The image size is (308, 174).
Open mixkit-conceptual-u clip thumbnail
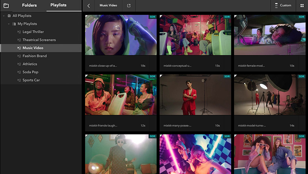[x=195, y=35]
